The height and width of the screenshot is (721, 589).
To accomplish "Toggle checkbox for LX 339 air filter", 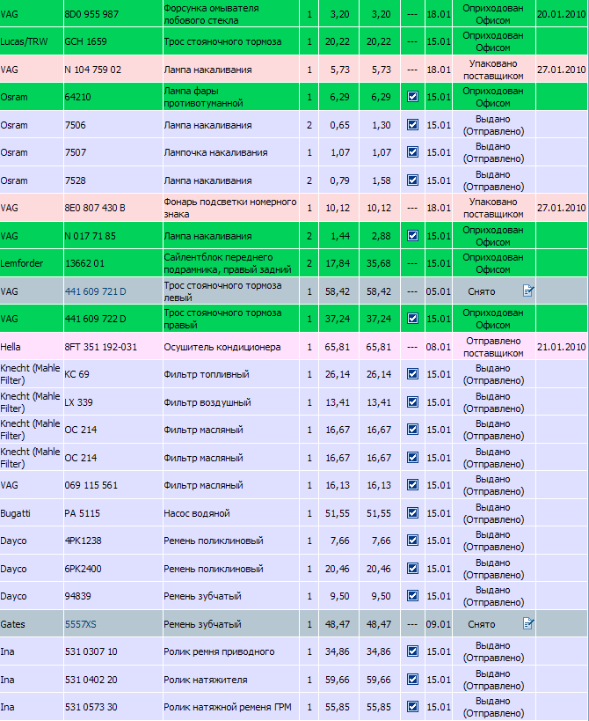I will point(412,402).
